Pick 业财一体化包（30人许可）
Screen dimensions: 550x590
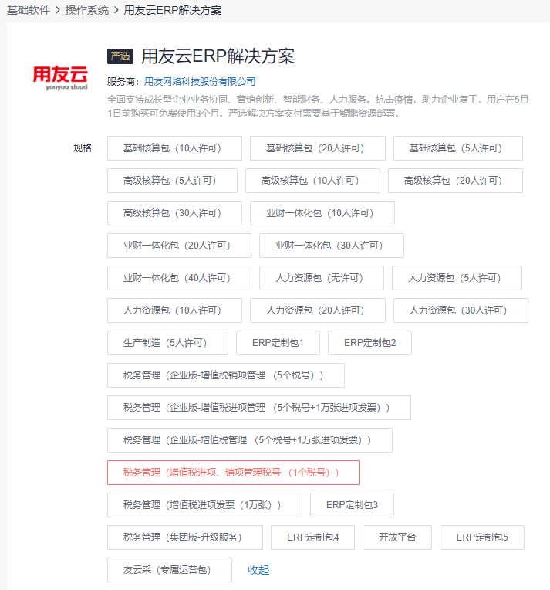tap(332, 246)
